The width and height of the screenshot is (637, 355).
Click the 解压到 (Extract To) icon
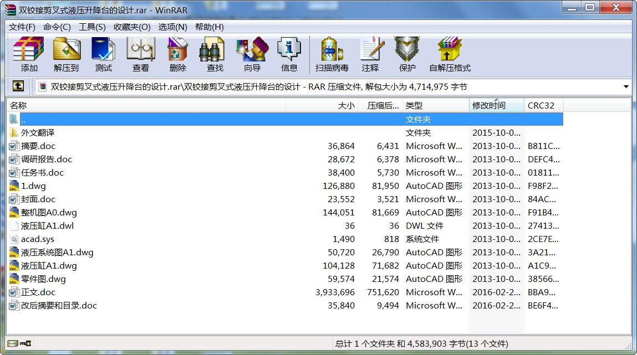pyautogui.click(x=66, y=54)
